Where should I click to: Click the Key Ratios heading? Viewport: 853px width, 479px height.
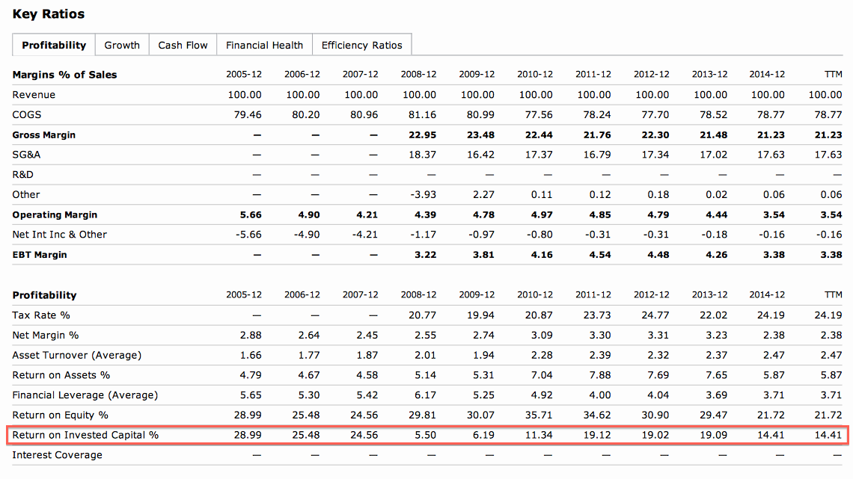(x=49, y=14)
